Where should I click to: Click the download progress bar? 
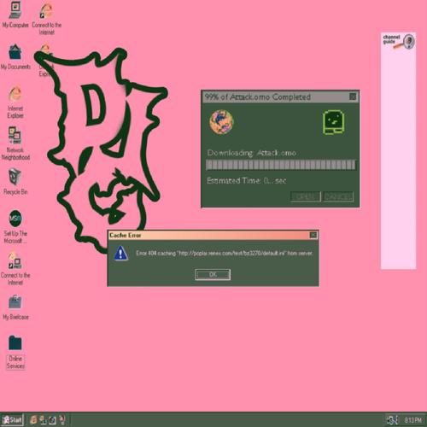pos(281,165)
